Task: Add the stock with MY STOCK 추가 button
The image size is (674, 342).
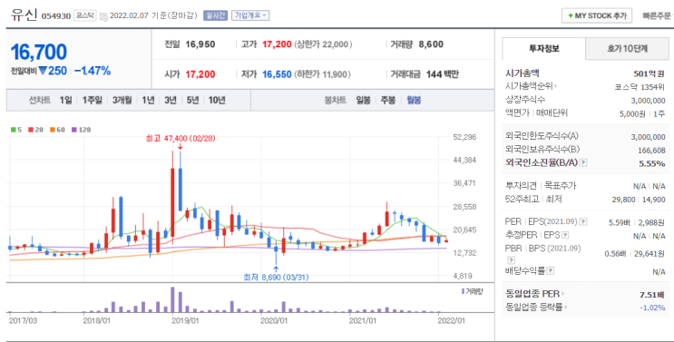Action: (x=597, y=16)
